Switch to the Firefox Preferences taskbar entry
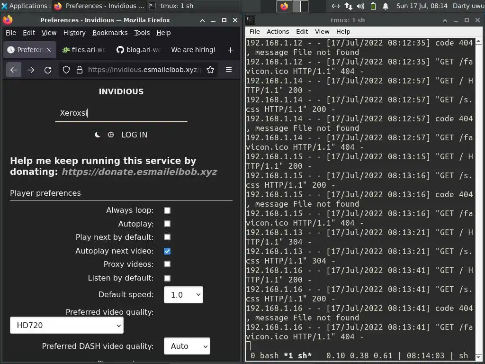This screenshot has height=364, width=485. (99, 6)
